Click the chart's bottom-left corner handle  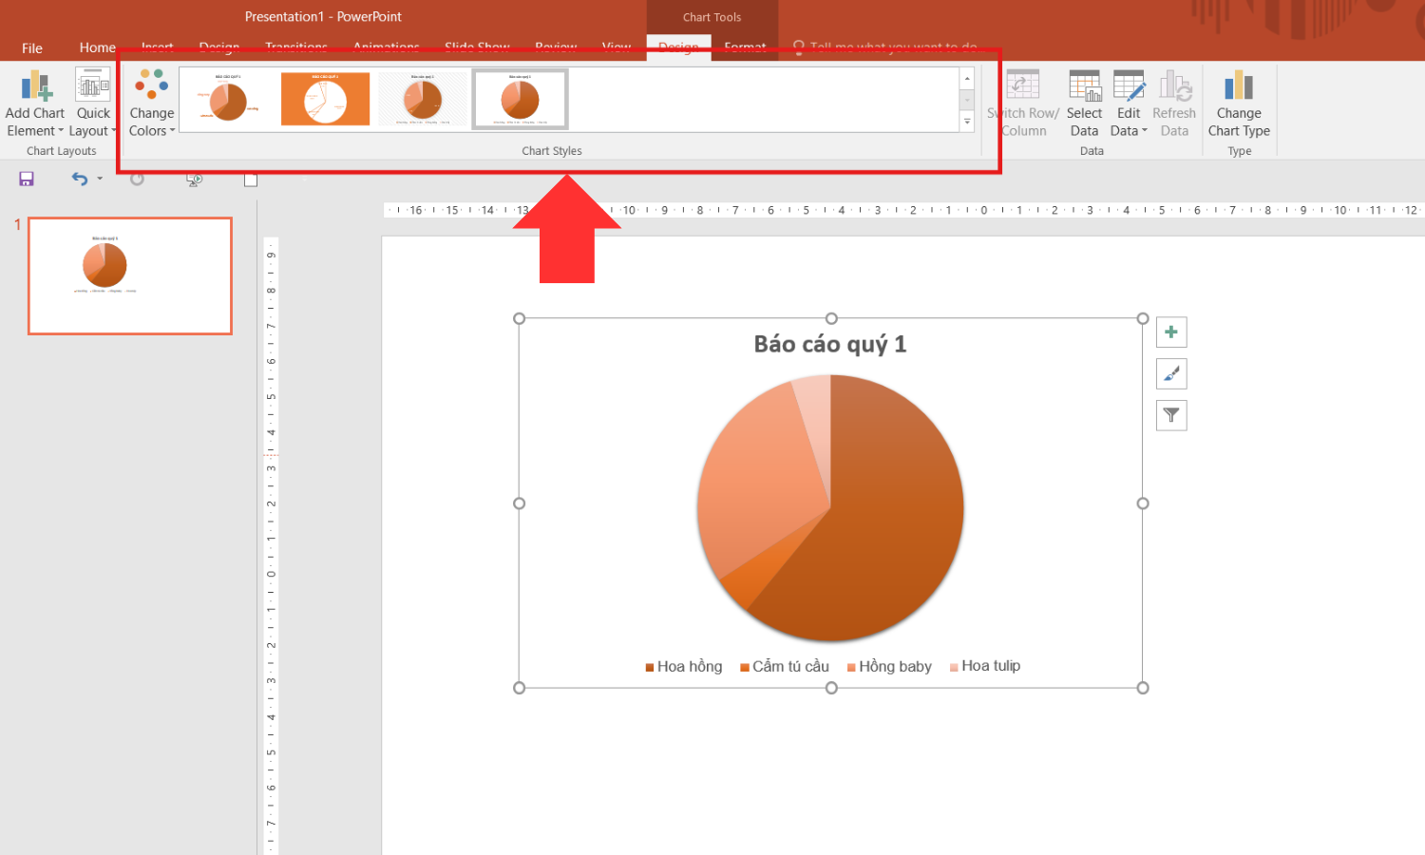[520, 688]
